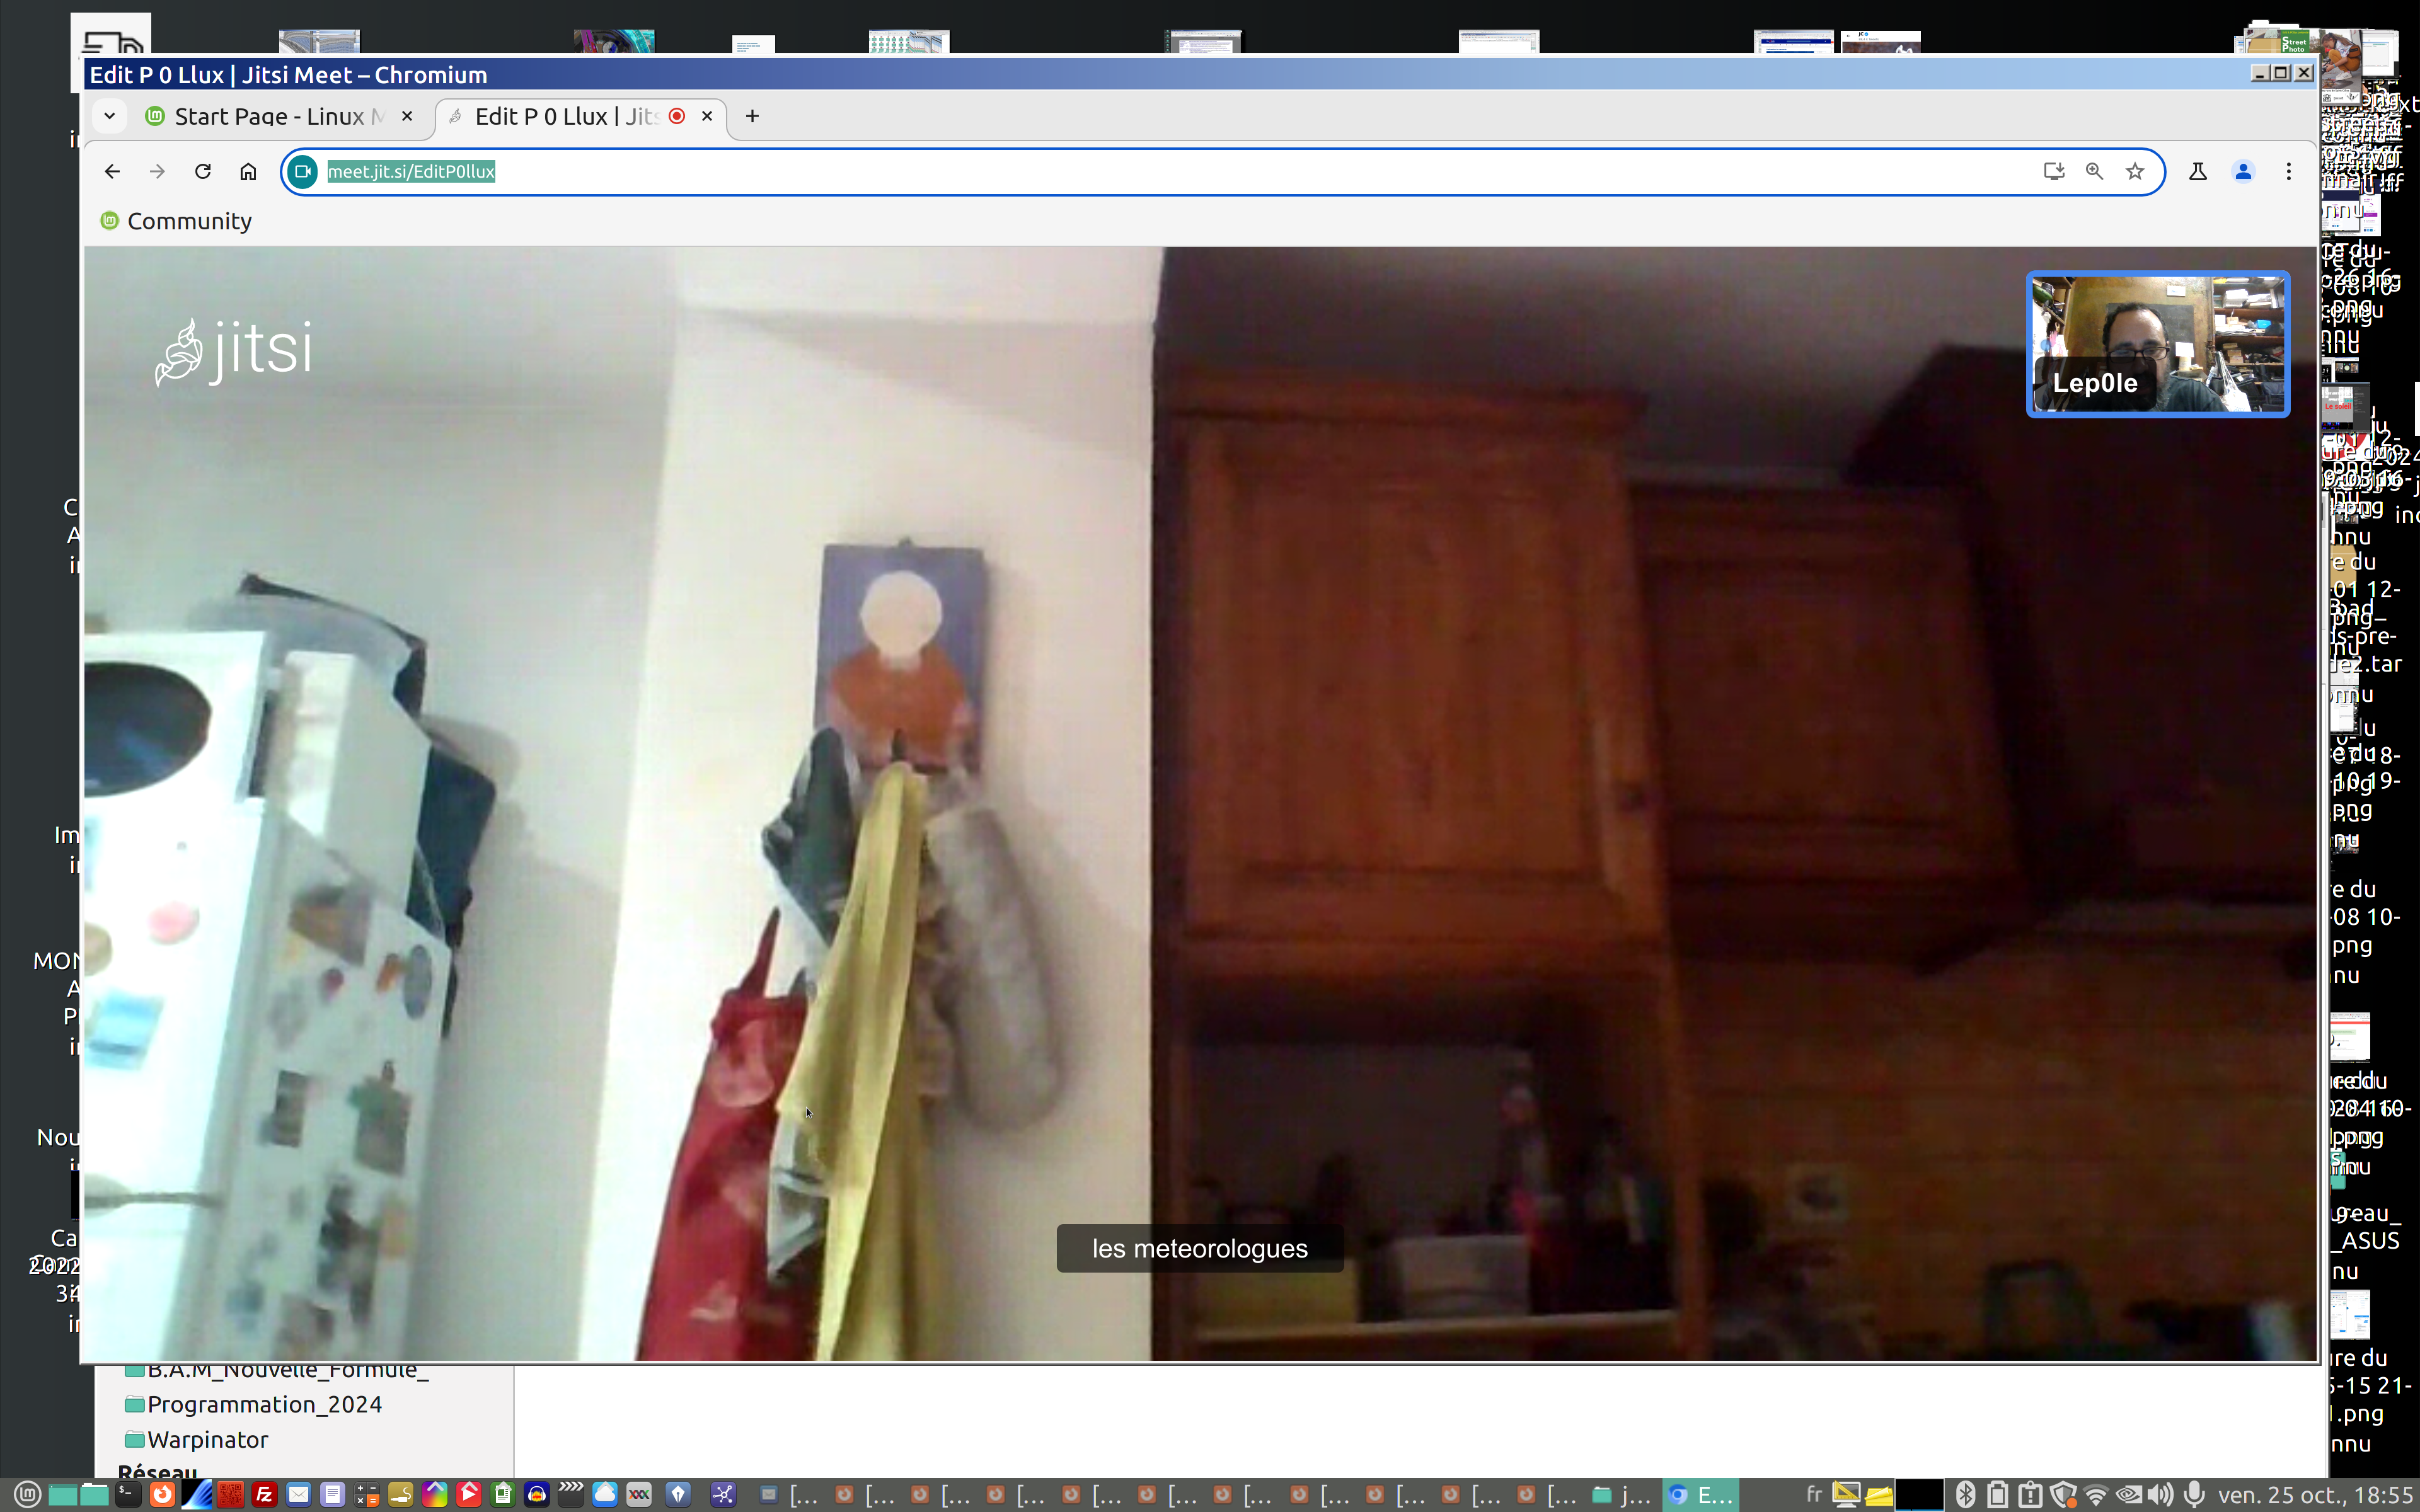Reload the Jitsi Meet page
Screen dimensions: 2420x1512
[x=203, y=172]
